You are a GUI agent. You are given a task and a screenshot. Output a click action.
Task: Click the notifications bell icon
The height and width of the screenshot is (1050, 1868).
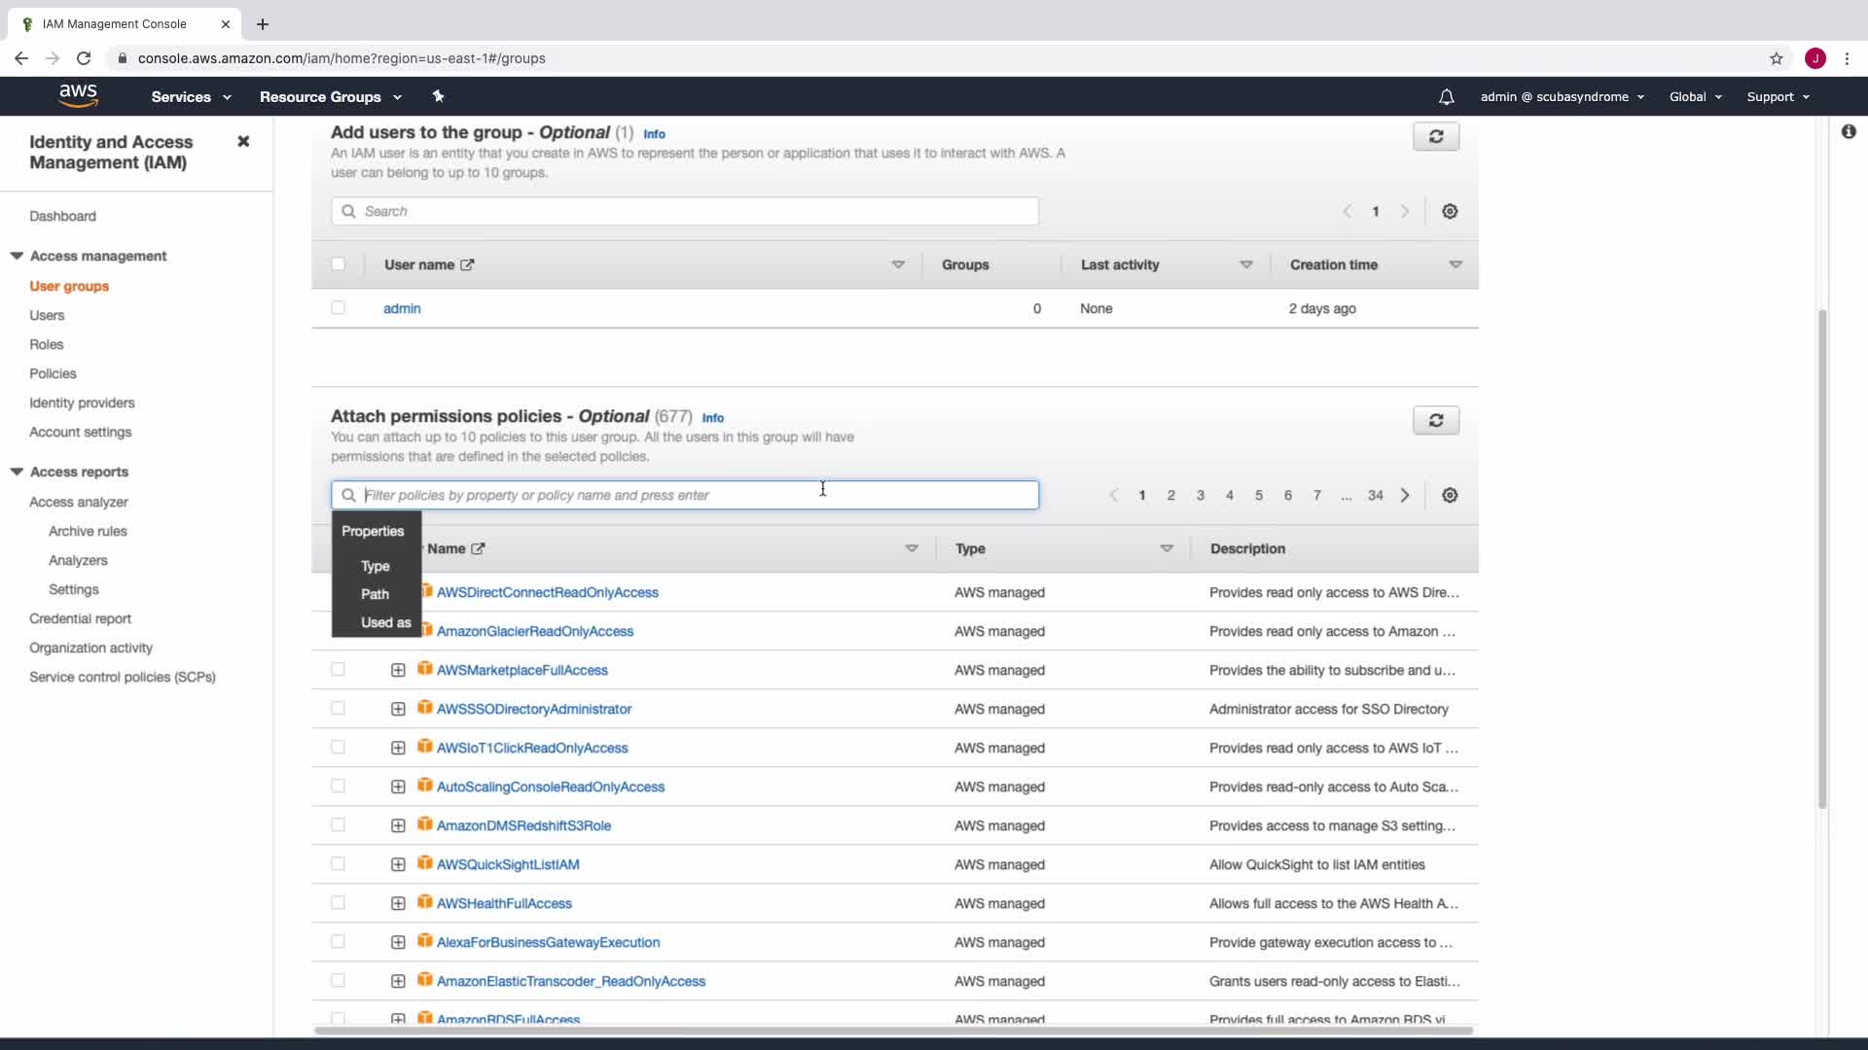click(x=1447, y=96)
